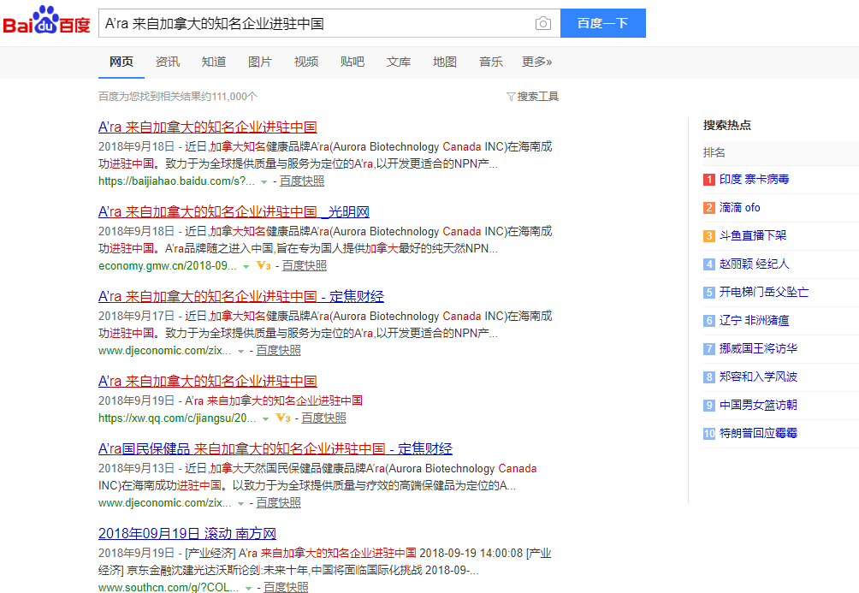Image resolution: width=859 pixels, height=593 pixels.
Task: Go to the 文库 tab
Action: [399, 62]
